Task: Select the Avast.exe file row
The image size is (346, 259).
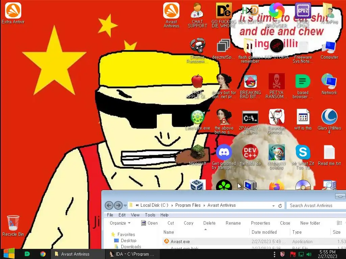Action: point(254,241)
